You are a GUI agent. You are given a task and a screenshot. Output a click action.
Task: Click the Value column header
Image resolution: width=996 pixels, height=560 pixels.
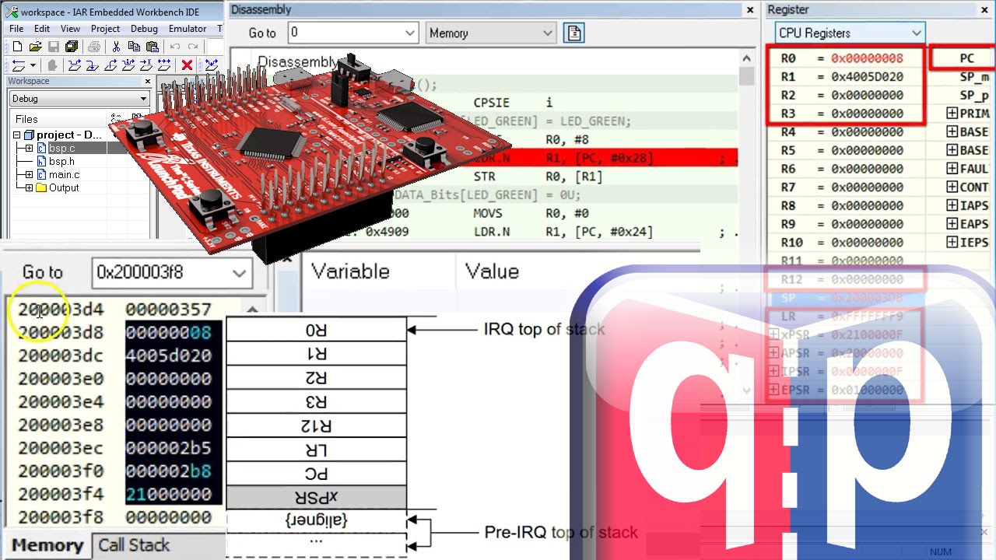pos(492,271)
